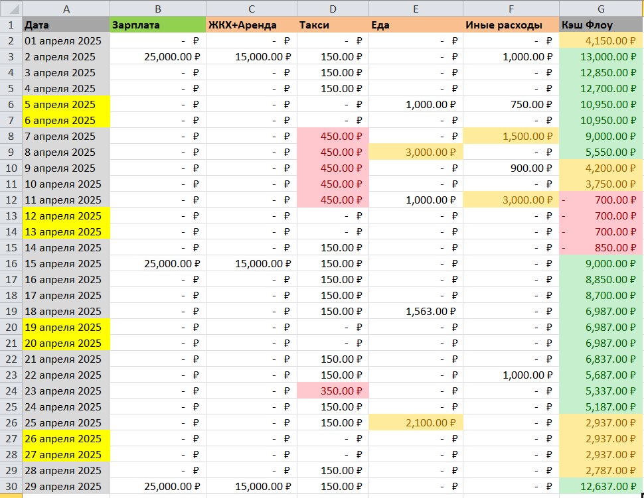The image size is (644, 498).
Task: Select taxi 450.00 for 7 апреля
Action: pyautogui.click(x=333, y=136)
